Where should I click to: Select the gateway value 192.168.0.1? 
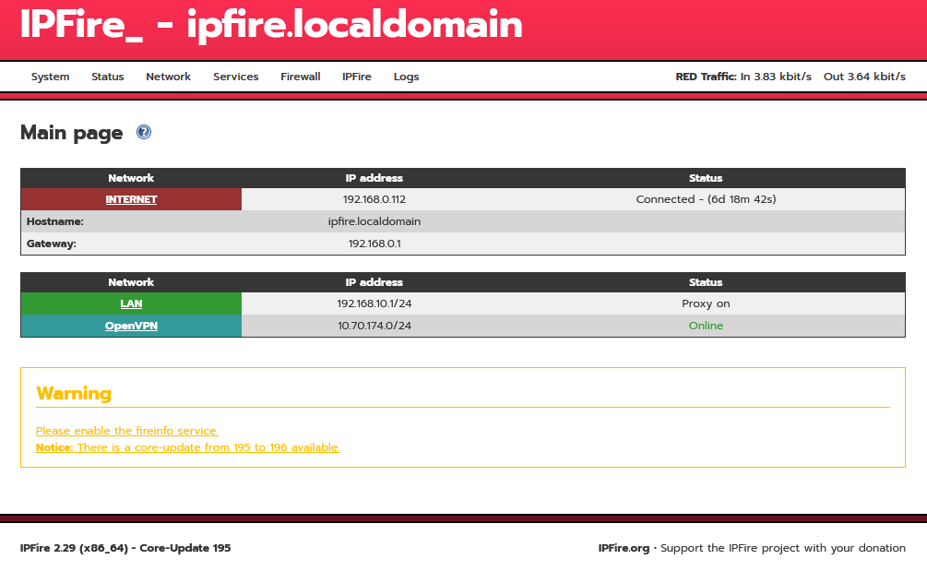click(374, 244)
